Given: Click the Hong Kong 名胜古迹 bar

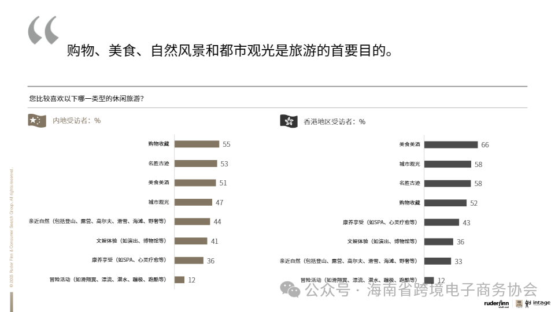Looking at the screenshot, I should (x=447, y=184).
